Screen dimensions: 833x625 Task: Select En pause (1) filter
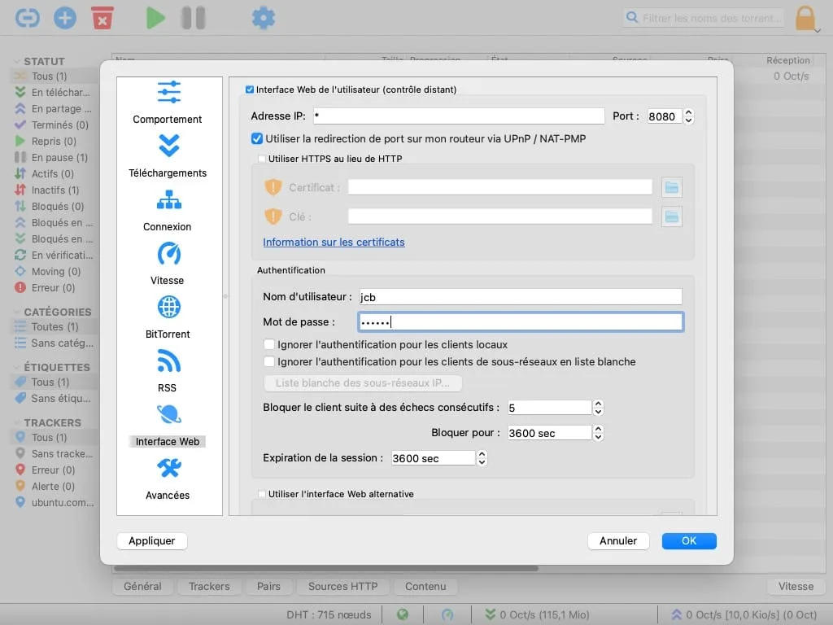click(x=52, y=157)
